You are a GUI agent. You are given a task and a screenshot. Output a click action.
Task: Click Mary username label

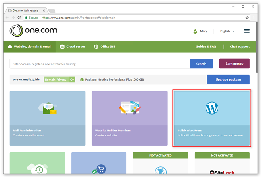coord(203,31)
